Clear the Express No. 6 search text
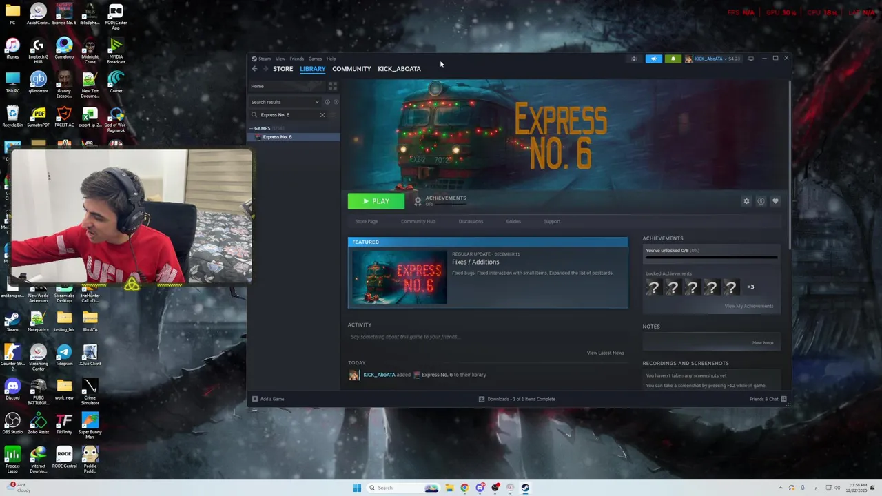 pyautogui.click(x=322, y=115)
